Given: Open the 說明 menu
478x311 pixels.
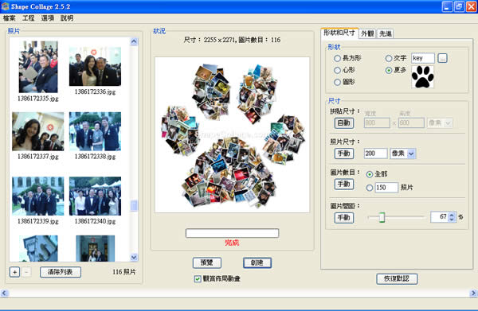Looking at the screenshot, I should click(67, 18).
